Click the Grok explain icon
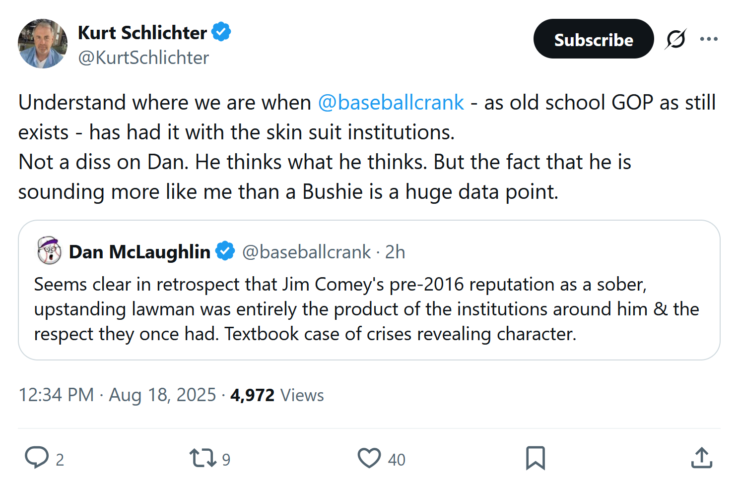739x477 pixels. [x=675, y=39]
